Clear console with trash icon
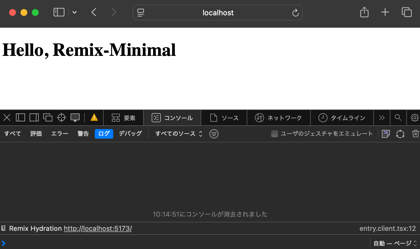Image resolution: width=420 pixels, height=249 pixels. tap(416, 134)
